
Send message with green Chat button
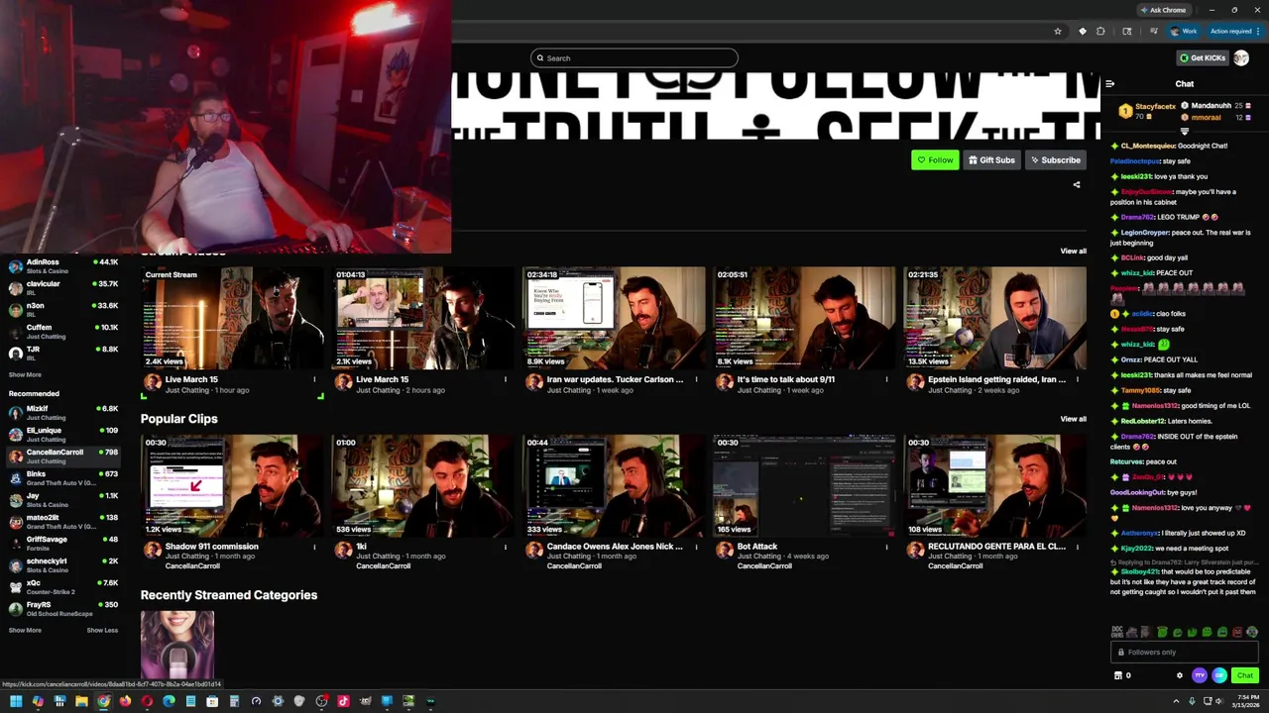[x=1245, y=675]
